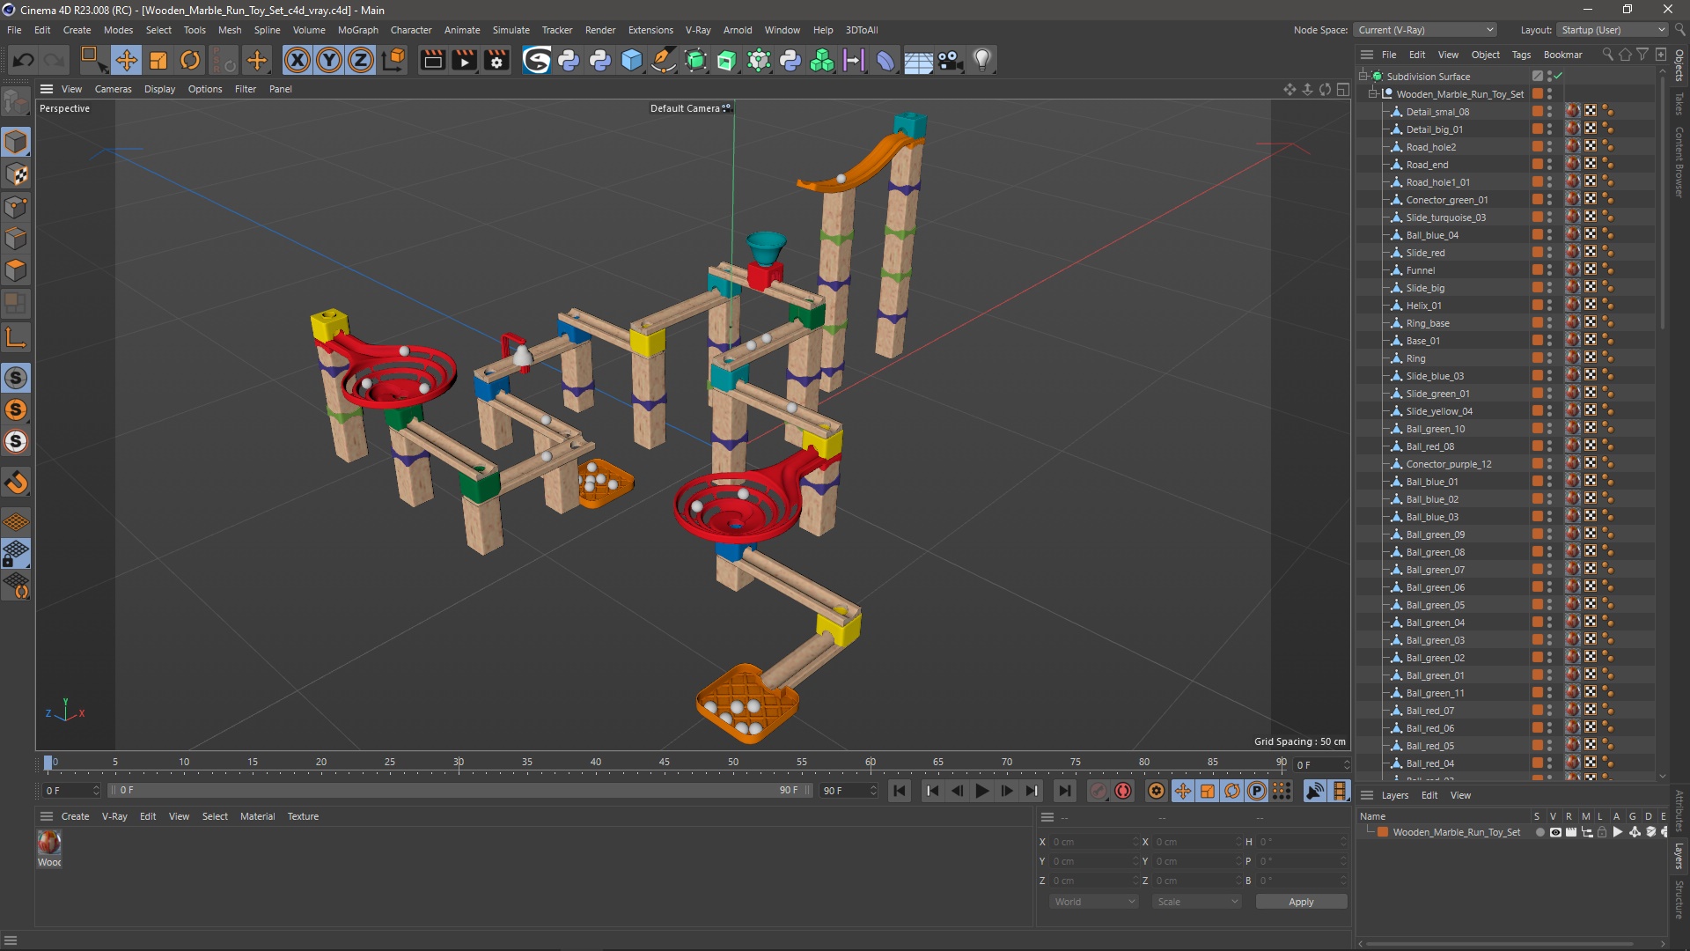Select Slide_turquoise_03 object in tree

(1445, 217)
